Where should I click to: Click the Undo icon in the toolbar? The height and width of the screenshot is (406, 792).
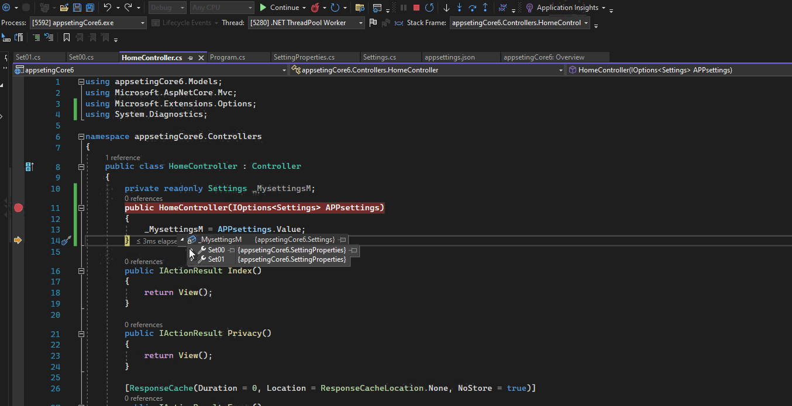coord(107,7)
